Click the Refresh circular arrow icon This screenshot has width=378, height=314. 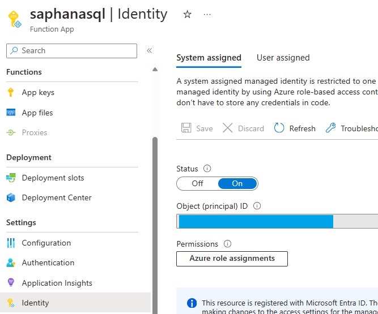(279, 128)
